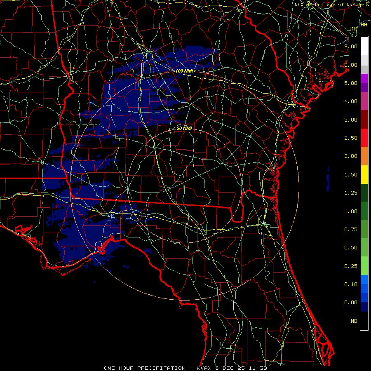Screen dimensions: 371x371
Task: Click the 1.00 legend value
Action: click(x=351, y=211)
